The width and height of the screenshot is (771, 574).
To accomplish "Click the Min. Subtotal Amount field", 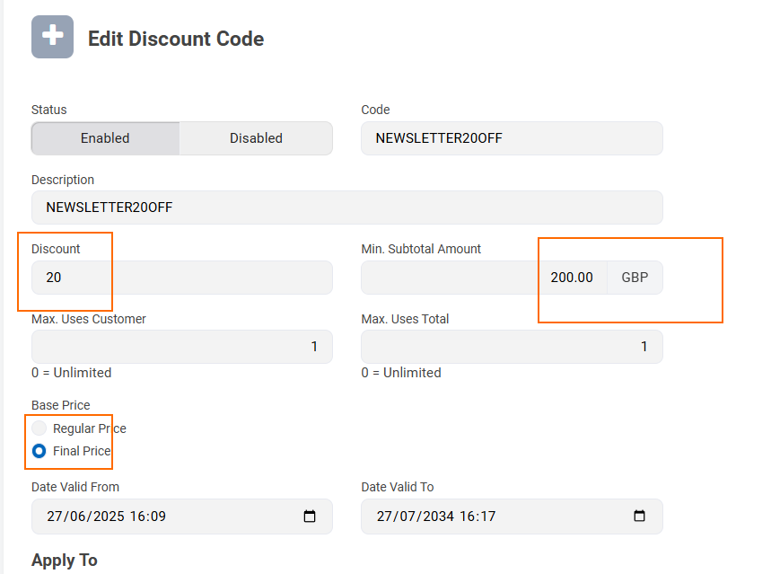I will coord(485,278).
